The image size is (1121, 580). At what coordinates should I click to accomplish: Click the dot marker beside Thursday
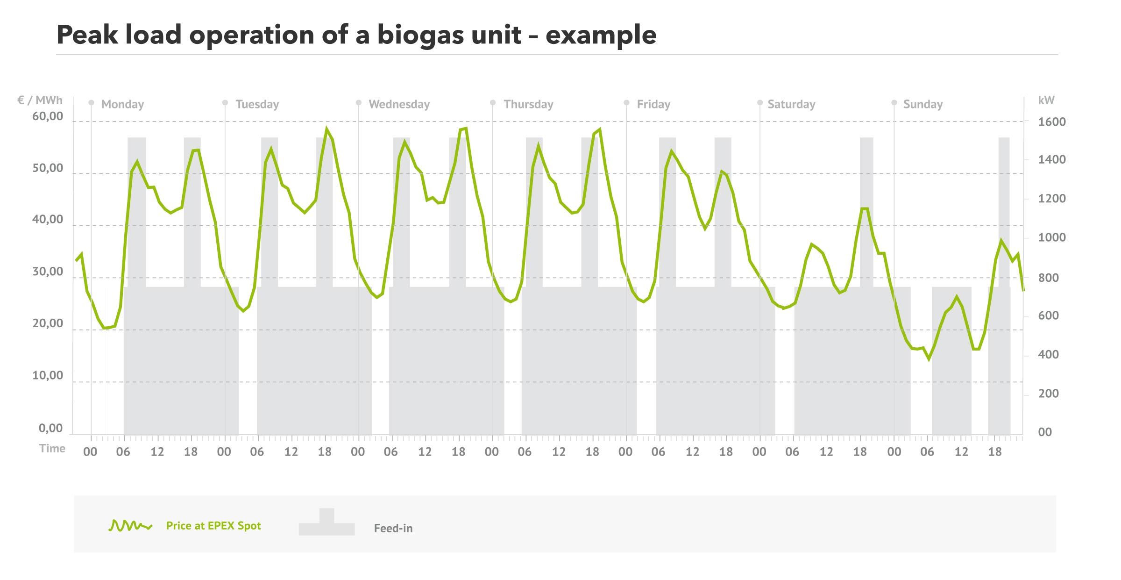pyautogui.click(x=493, y=102)
